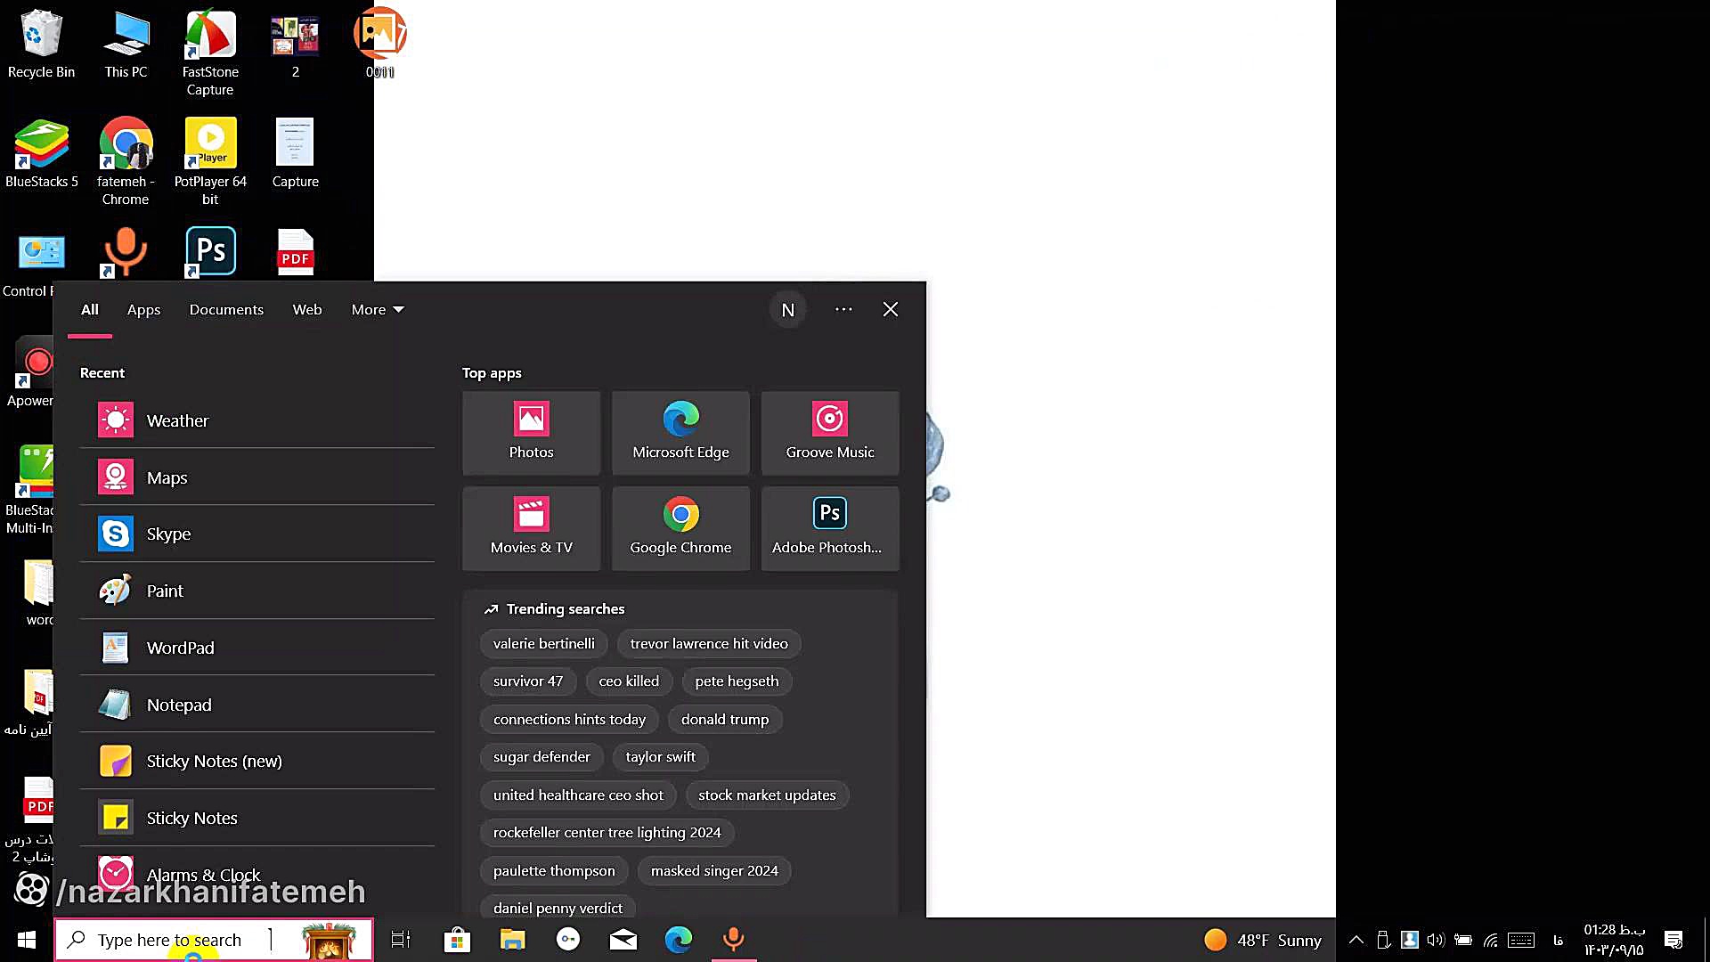Search trending 'stock market updates'
The width and height of the screenshot is (1710, 962).
[767, 795]
